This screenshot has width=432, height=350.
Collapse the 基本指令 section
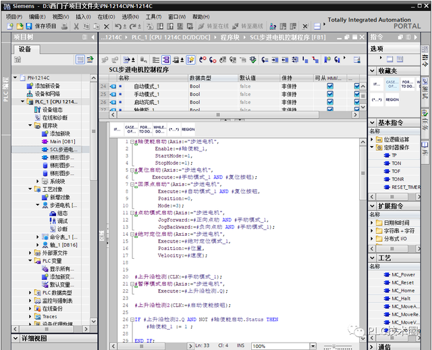pos(372,122)
